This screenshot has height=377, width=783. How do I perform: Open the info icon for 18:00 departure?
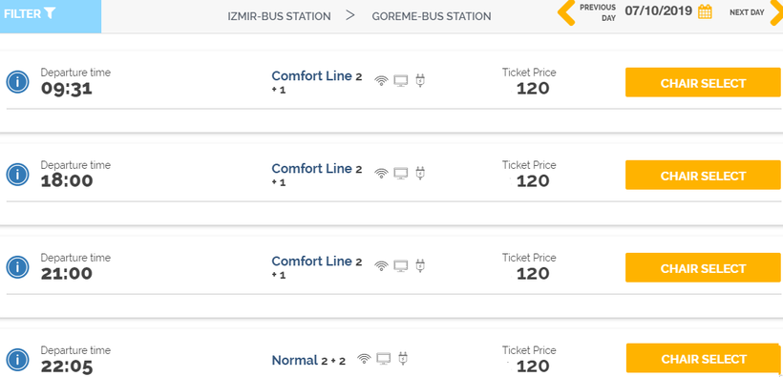coord(17,175)
